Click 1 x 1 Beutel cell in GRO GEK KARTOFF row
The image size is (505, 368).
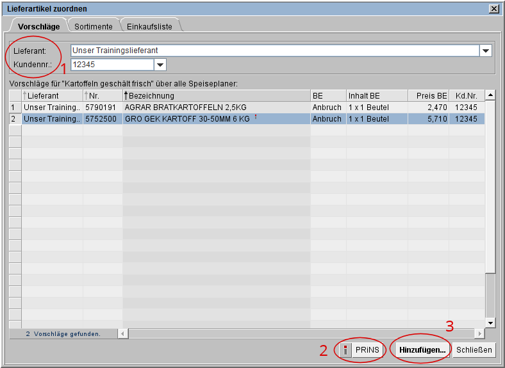pos(377,119)
